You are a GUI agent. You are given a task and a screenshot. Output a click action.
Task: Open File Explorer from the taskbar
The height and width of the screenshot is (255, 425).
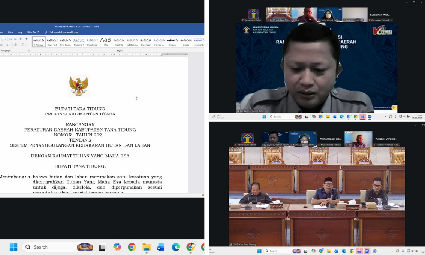pos(146,247)
